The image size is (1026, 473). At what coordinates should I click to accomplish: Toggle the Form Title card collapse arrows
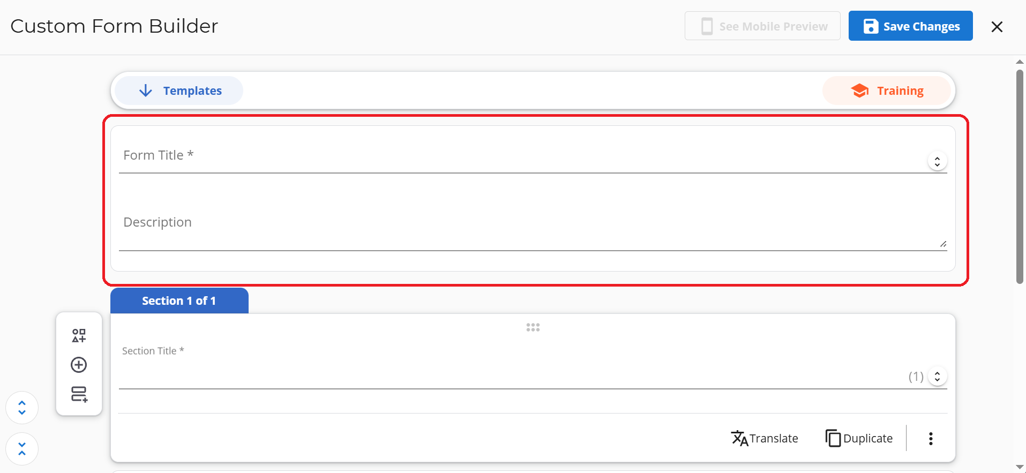[937, 161]
